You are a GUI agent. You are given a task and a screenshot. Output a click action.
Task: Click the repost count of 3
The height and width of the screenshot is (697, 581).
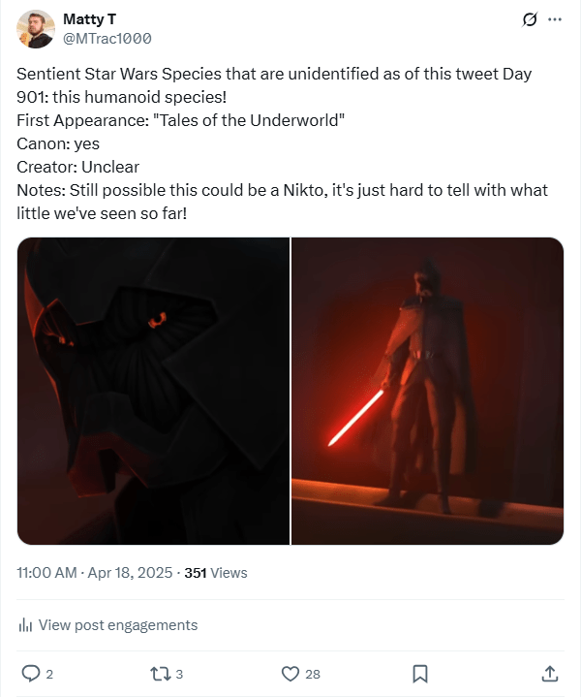click(x=179, y=674)
